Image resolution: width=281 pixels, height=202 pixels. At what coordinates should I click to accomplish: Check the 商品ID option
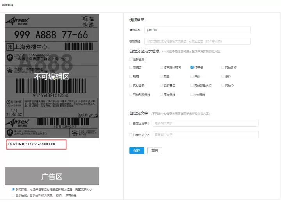click(222, 85)
